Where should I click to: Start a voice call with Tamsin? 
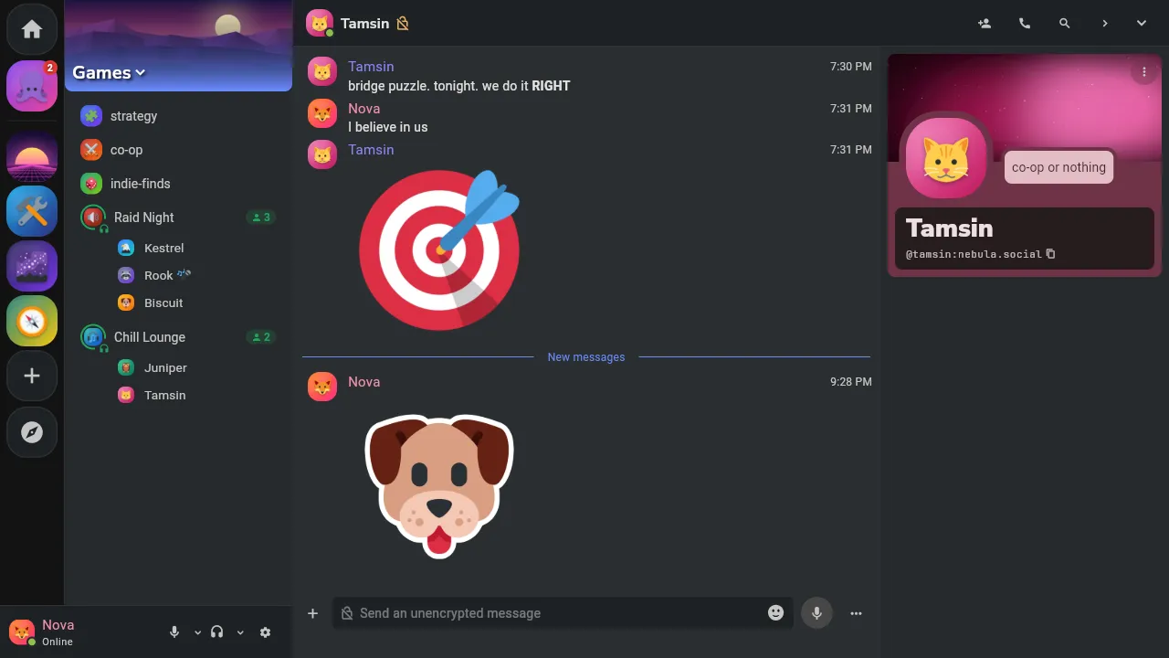[x=1025, y=24]
